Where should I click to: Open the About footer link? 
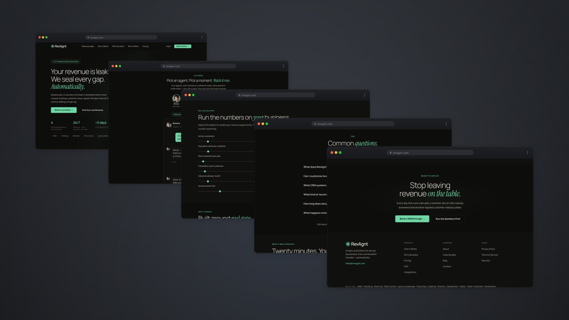(446, 249)
